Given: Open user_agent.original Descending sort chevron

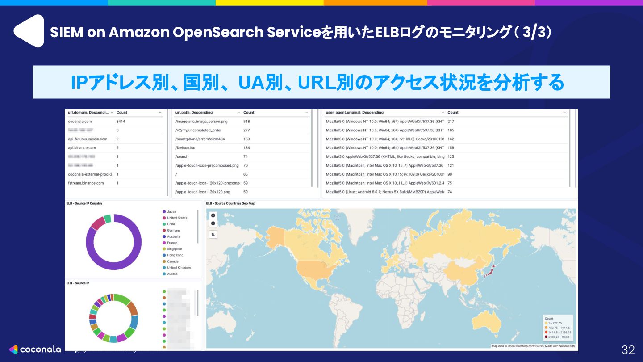Looking at the screenshot, I should point(443,112).
